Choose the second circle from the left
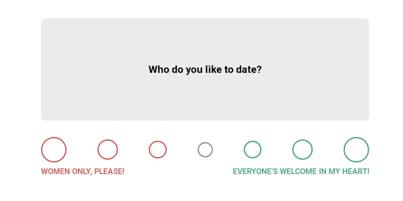The image size is (403, 201). [x=108, y=149]
